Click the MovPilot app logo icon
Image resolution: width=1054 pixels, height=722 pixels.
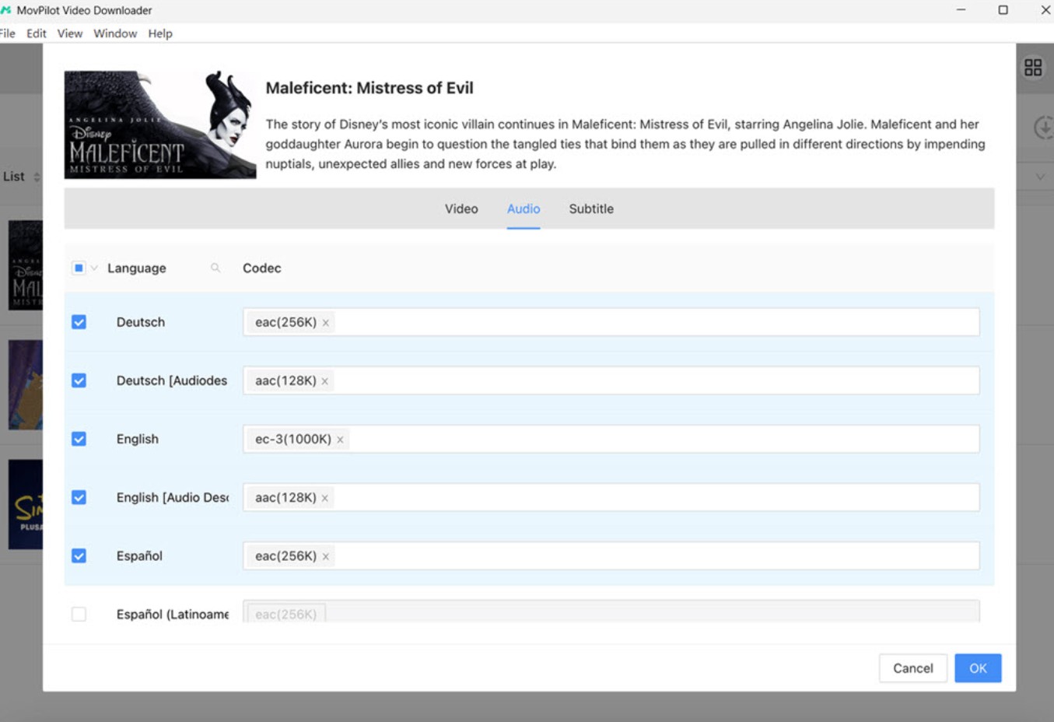pos(6,10)
